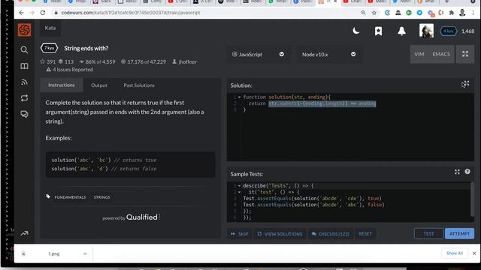Open the JavaScript language dropdown
481x270 pixels.
pyautogui.click(x=258, y=54)
